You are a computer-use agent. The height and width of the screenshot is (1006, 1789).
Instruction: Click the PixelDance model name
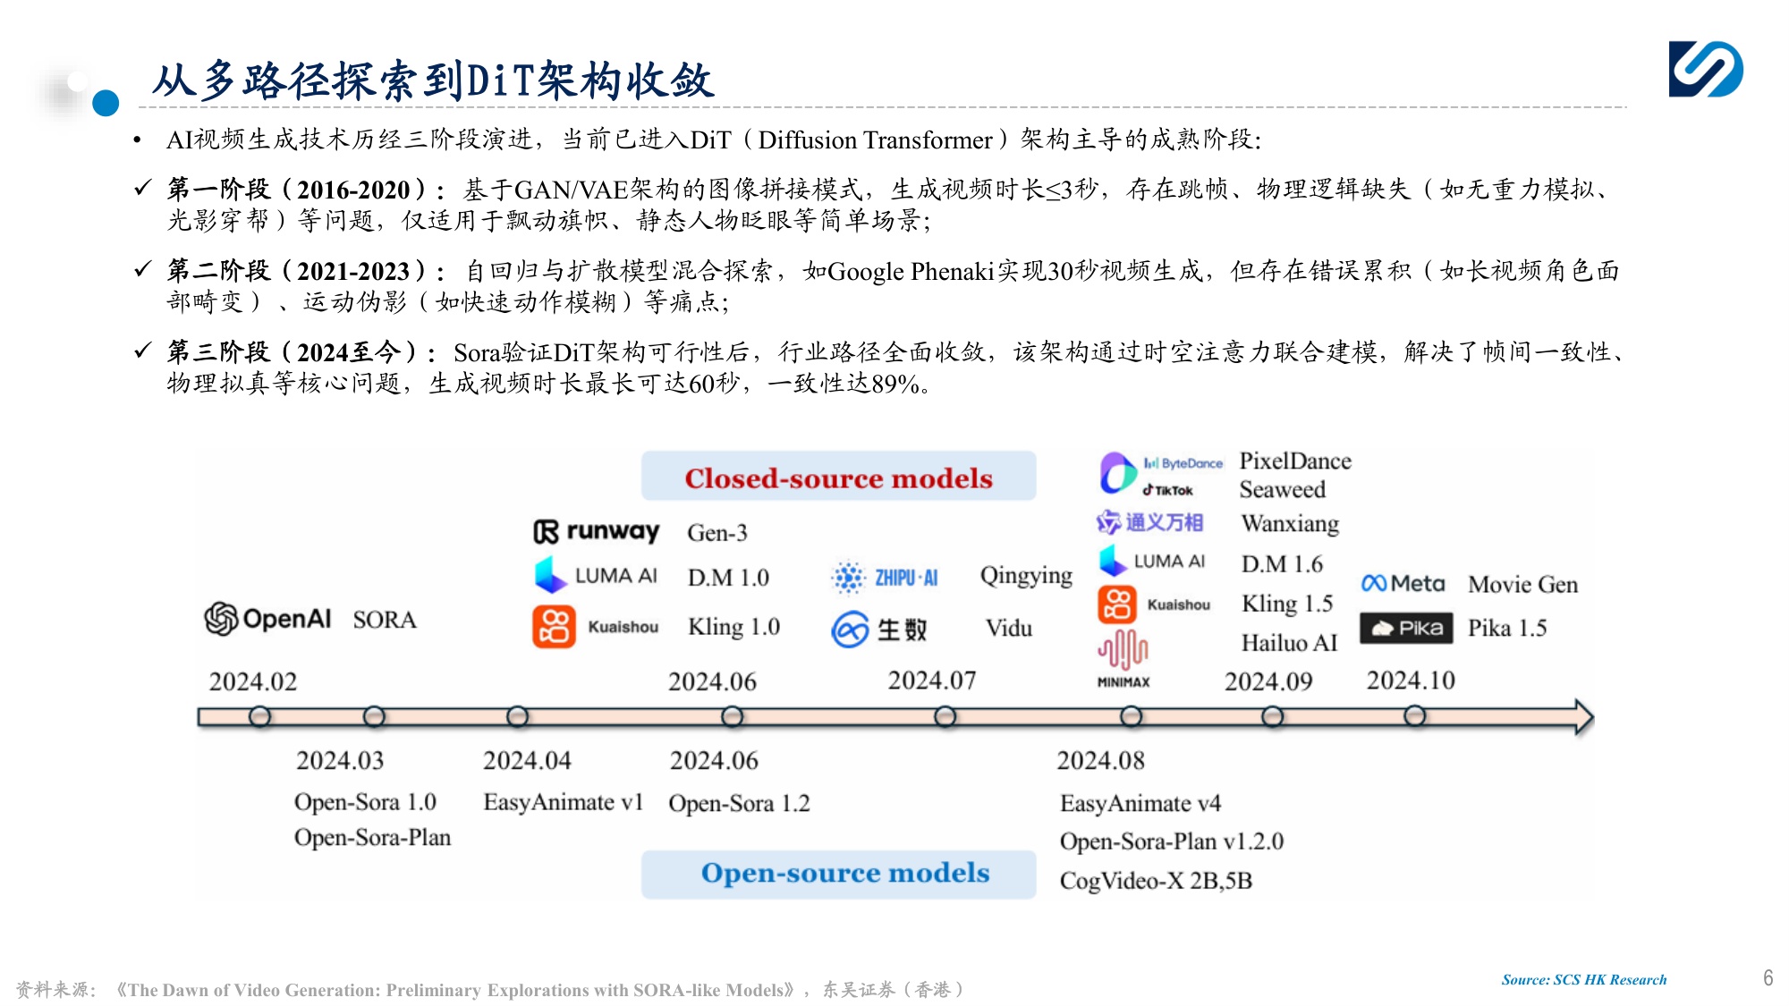[x=1295, y=461]
